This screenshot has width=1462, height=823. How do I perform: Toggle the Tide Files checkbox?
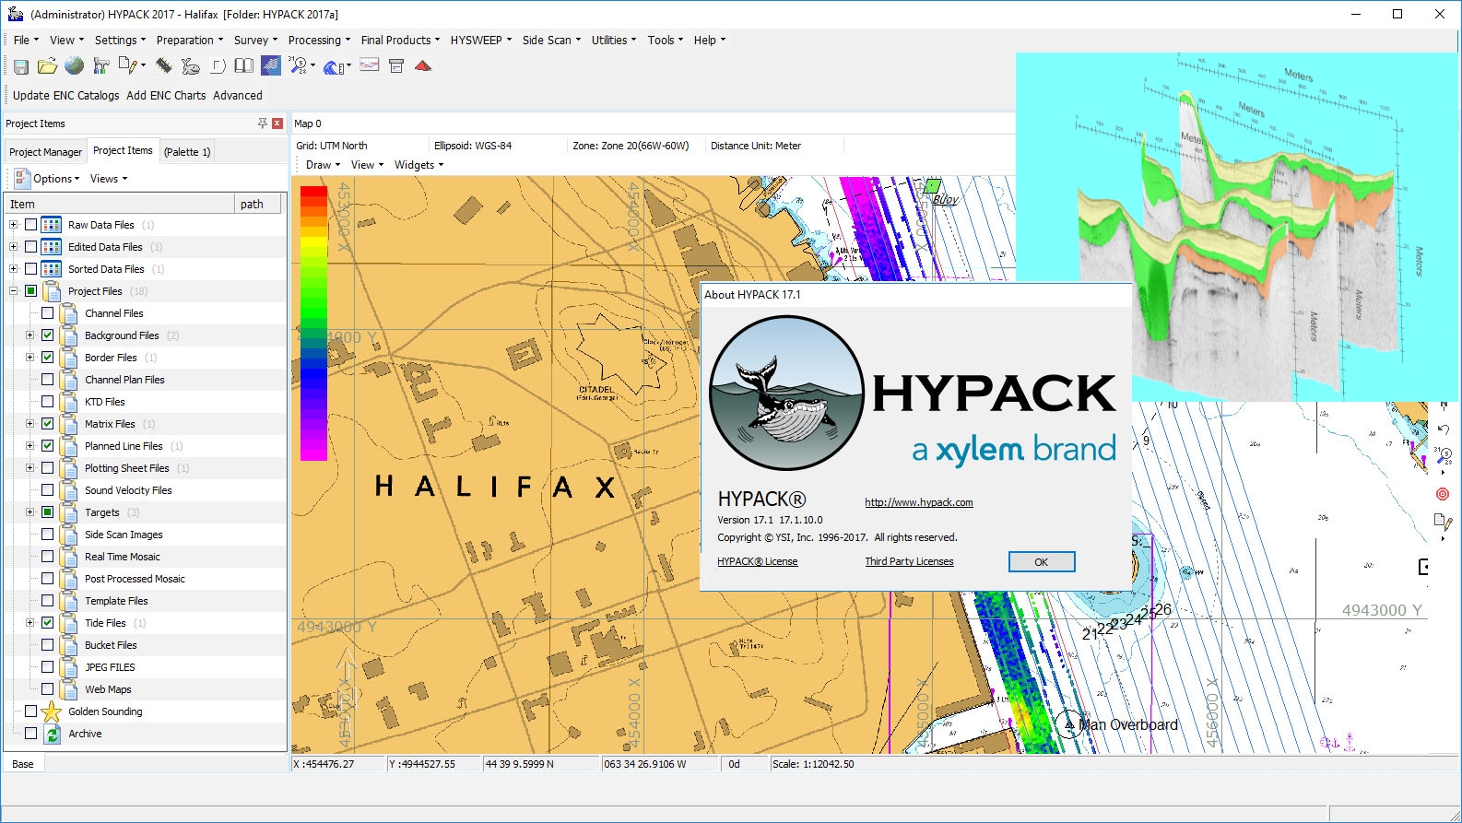pyautogui.click(x=48, y=623)
